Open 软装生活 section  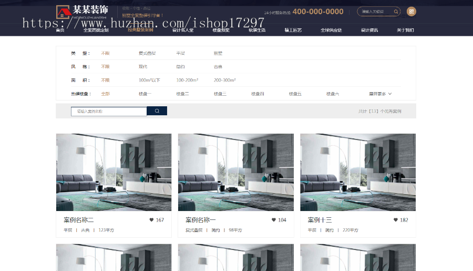point(257,30)
